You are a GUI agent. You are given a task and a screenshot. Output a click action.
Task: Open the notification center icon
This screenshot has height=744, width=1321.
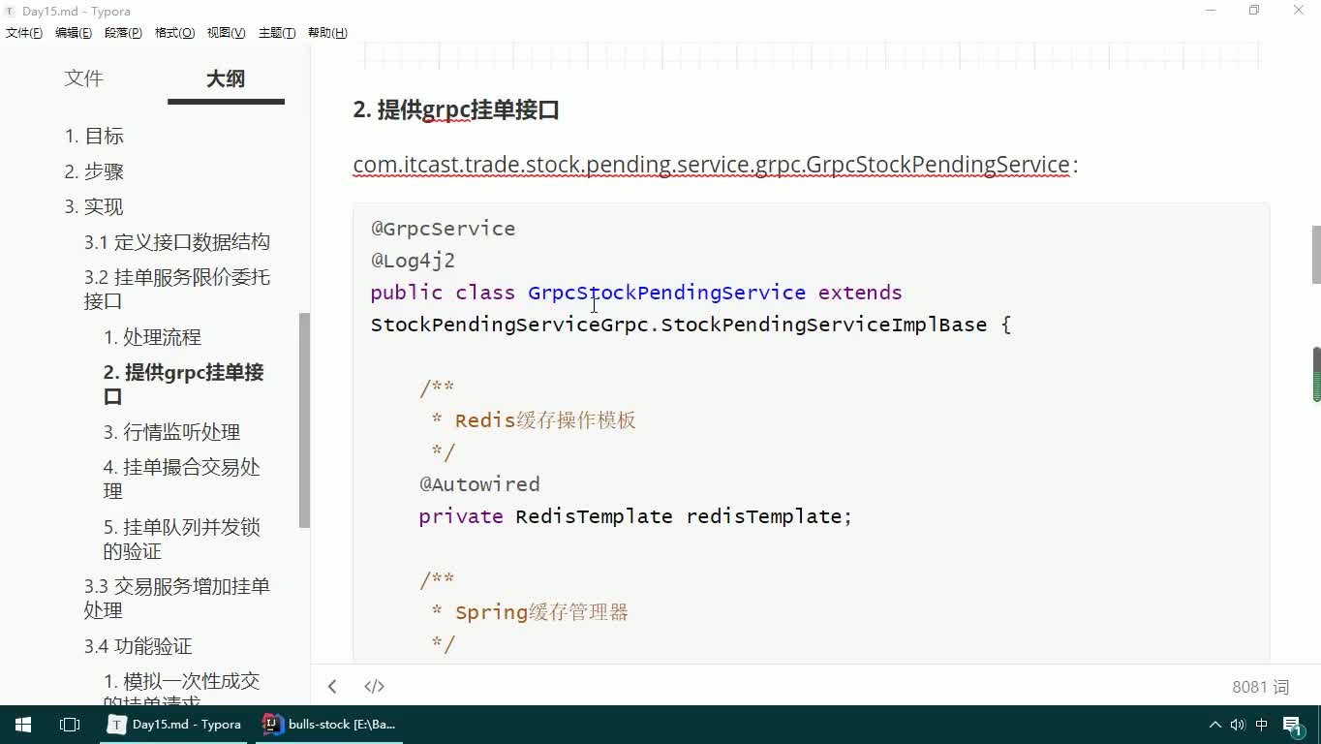(x=1293, y=725)
